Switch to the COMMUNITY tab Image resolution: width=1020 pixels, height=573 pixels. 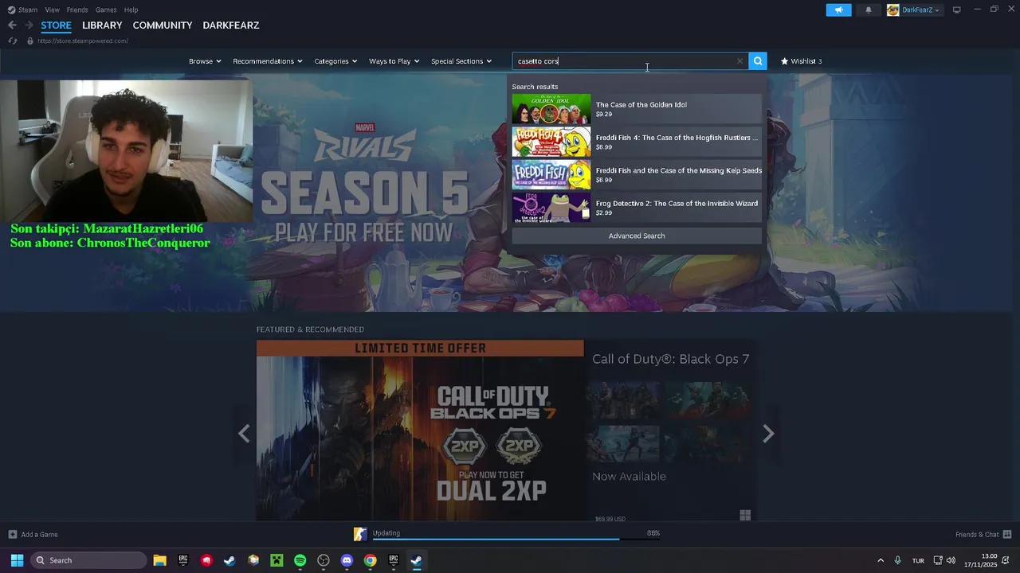[163, 25]
